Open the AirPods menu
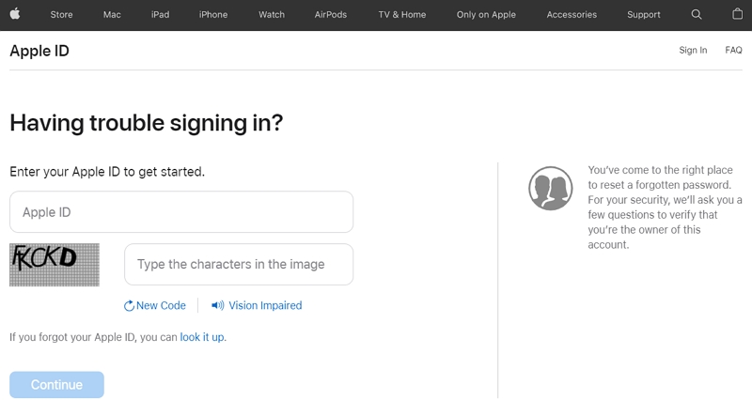 pos(331,14)
